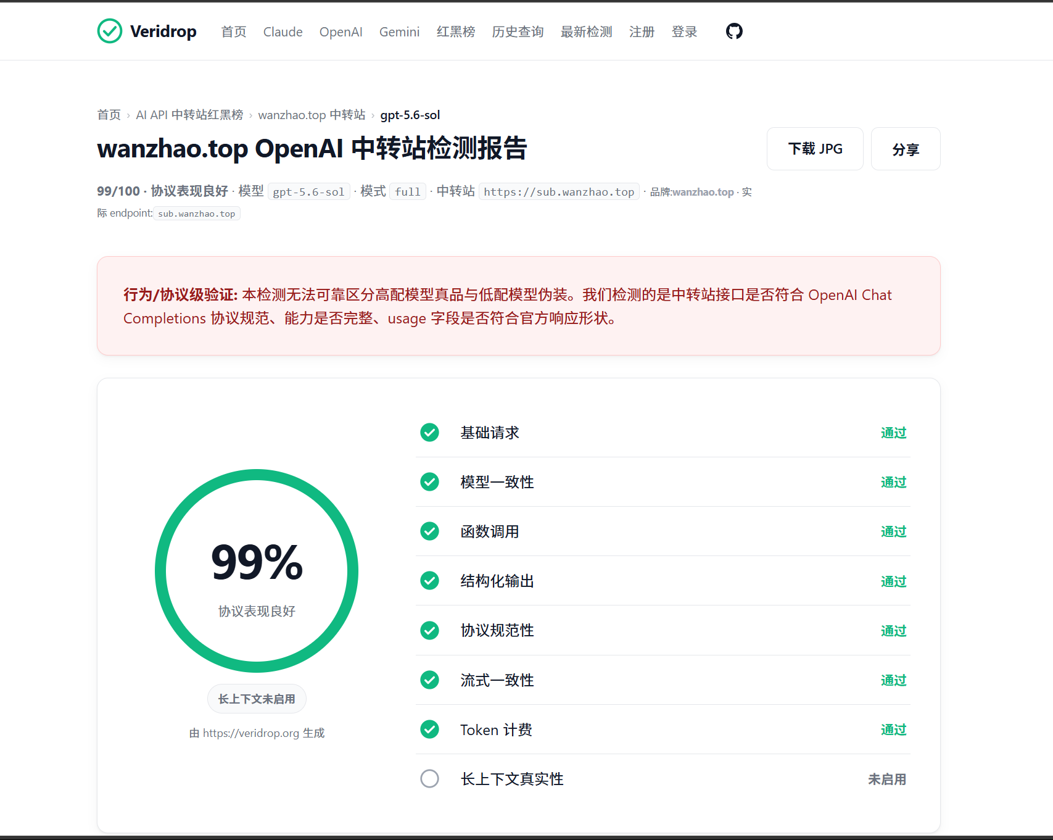Click mode code tag full

coord(408,192)
